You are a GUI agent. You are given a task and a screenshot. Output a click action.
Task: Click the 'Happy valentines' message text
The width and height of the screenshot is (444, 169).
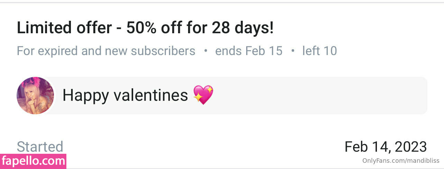pyautogui.click(x=125, y=95)
